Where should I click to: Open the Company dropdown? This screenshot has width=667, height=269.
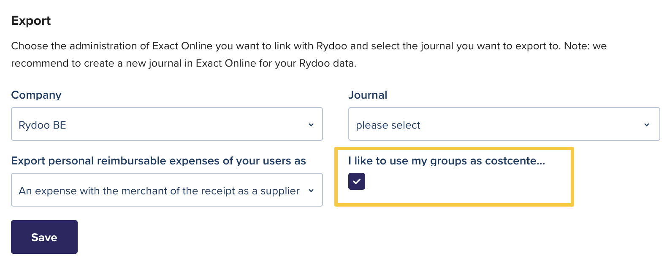(167, 124)
